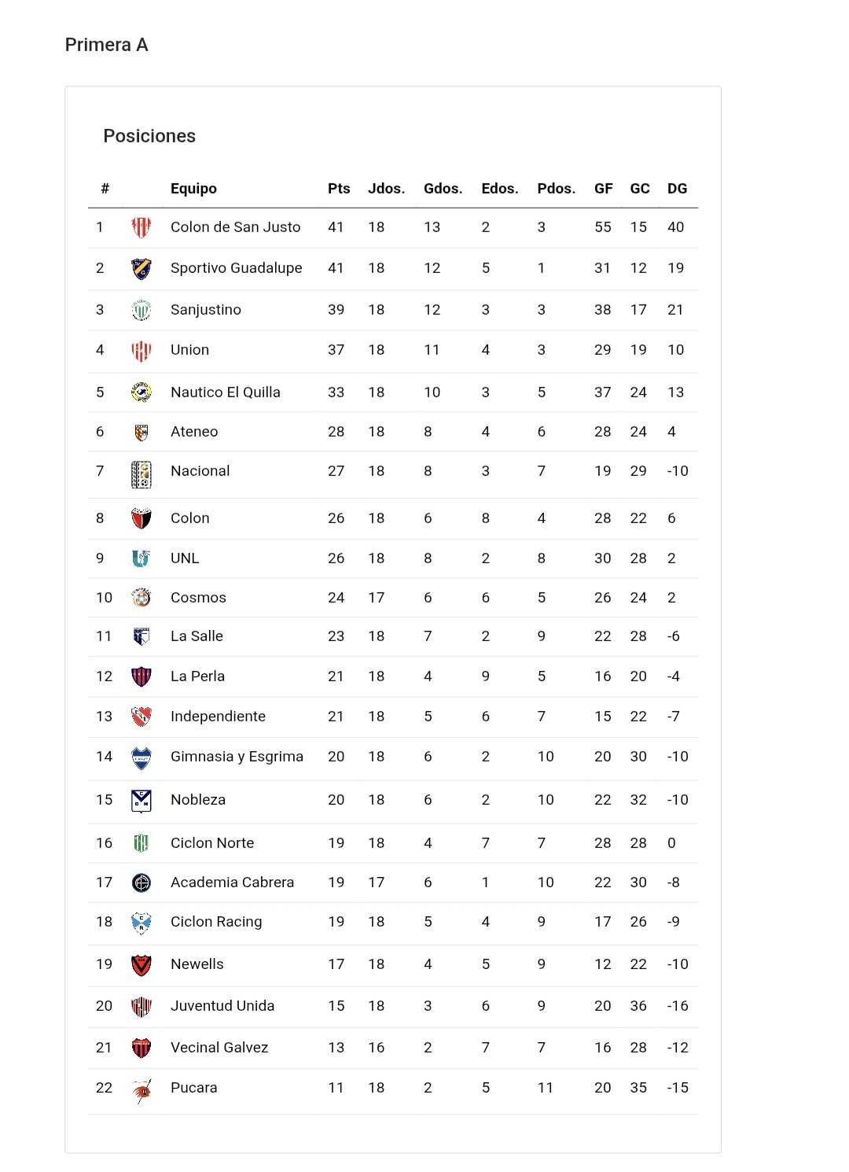Open the Sanjustino team name

(206, 310)
